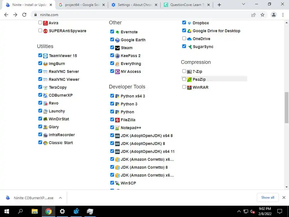Click the PeaZip icon
The image size is (289, 217).
(189, 79)
